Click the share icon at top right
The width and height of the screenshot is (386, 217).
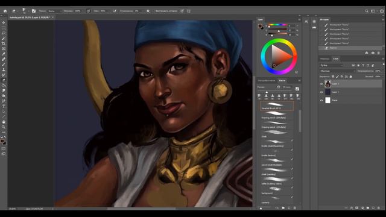[382, 11]
